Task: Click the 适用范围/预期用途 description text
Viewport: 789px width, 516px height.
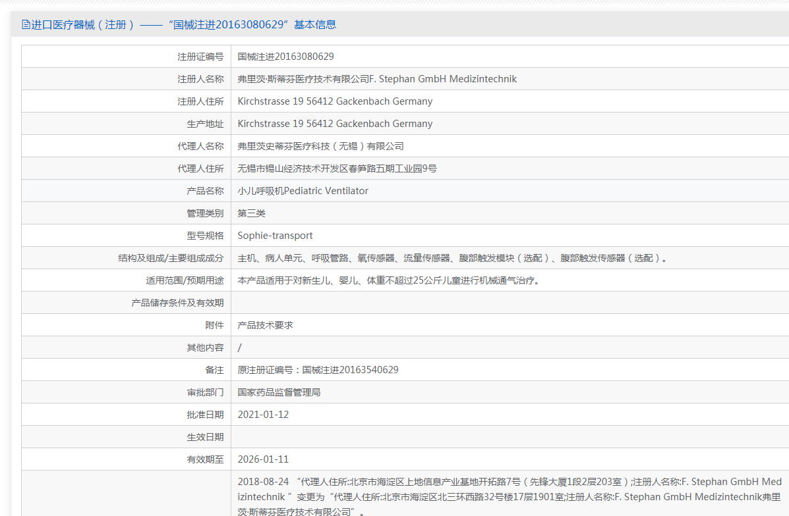Action: [x=389, y=280]
